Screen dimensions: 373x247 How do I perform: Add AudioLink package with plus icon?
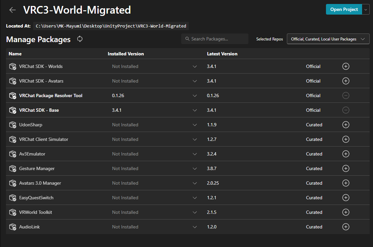(346, 227)
